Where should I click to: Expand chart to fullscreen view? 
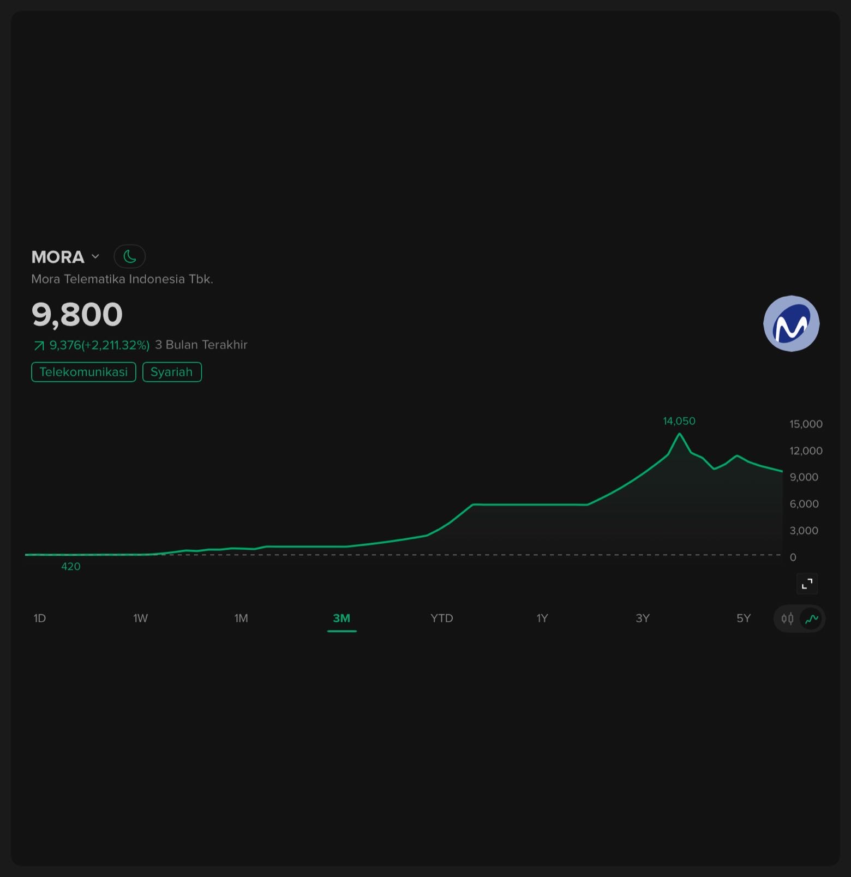[807, 584]
